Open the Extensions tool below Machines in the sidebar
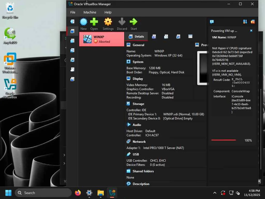The width and height of the screenshot is (265, 199). [72, 41]
